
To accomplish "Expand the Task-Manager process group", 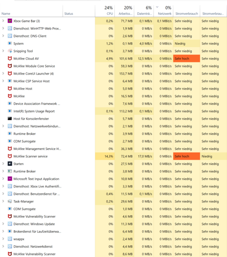I will click(x=3, y=201).
